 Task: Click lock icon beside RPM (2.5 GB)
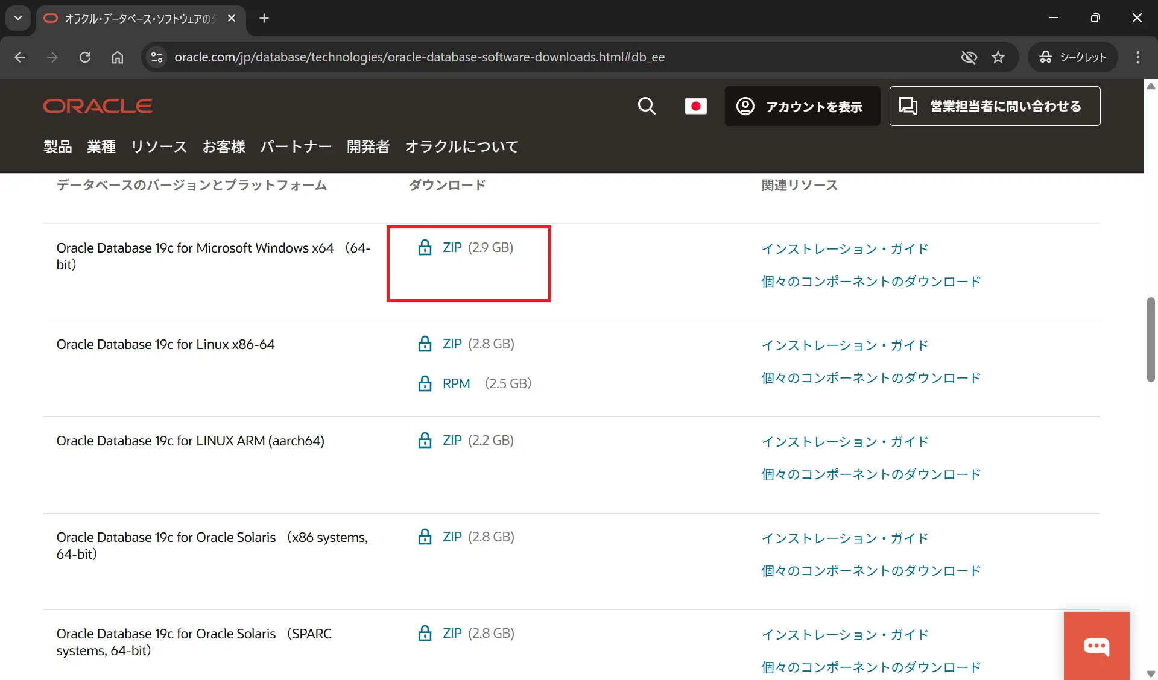click(x=425, y=383)
